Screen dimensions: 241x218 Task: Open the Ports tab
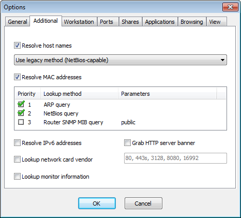click(x=107, y=22)
